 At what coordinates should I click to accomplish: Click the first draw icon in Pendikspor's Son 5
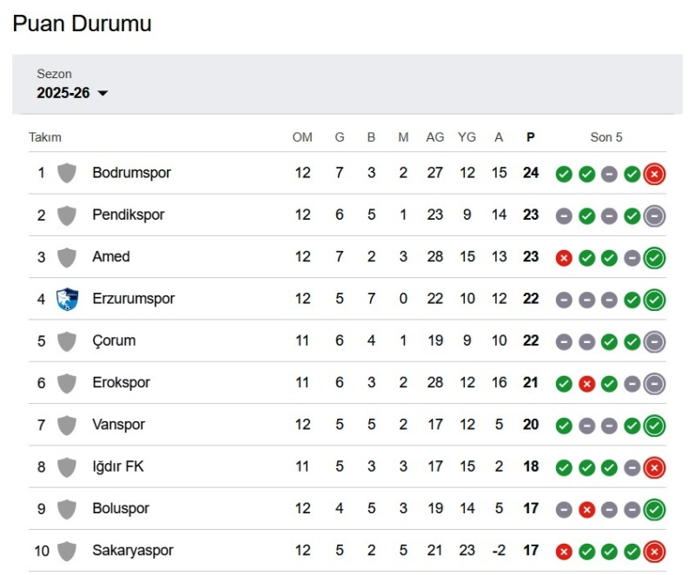(x=564, y=215)
